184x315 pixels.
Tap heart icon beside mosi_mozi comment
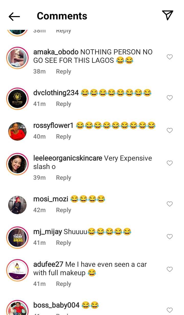(170, 204)
